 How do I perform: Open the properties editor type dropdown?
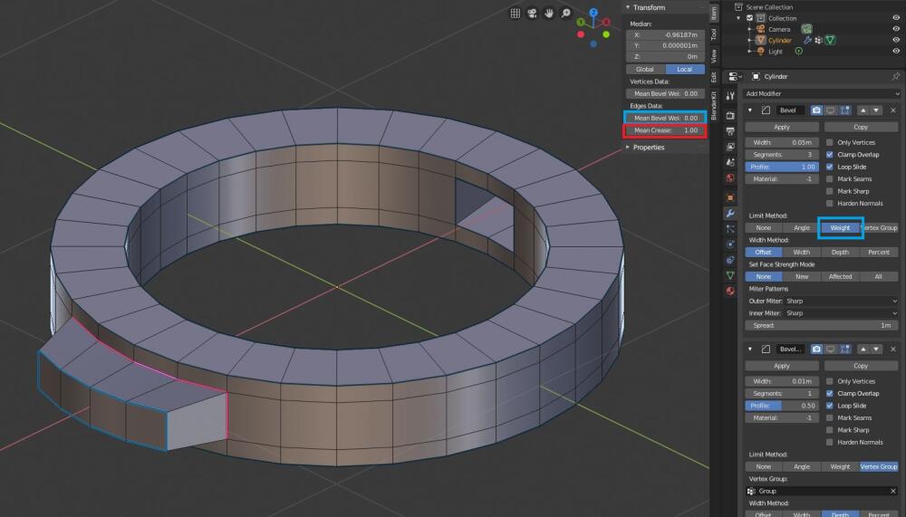click(735, 76)
